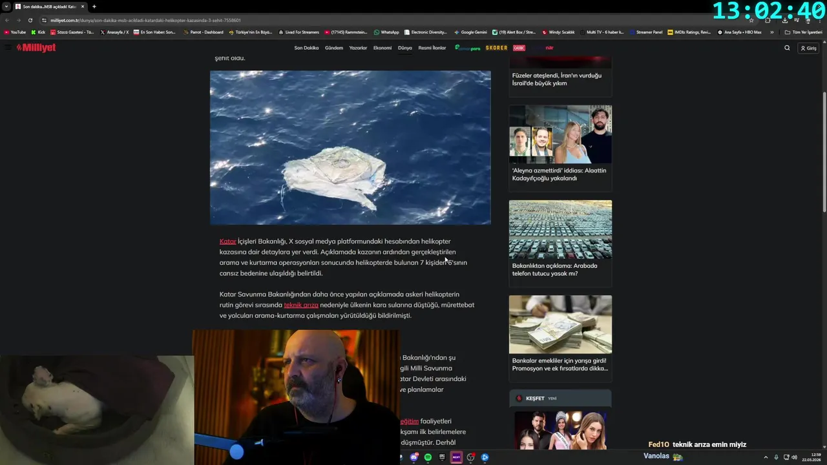Click the Giriş login button

point(808,48)
